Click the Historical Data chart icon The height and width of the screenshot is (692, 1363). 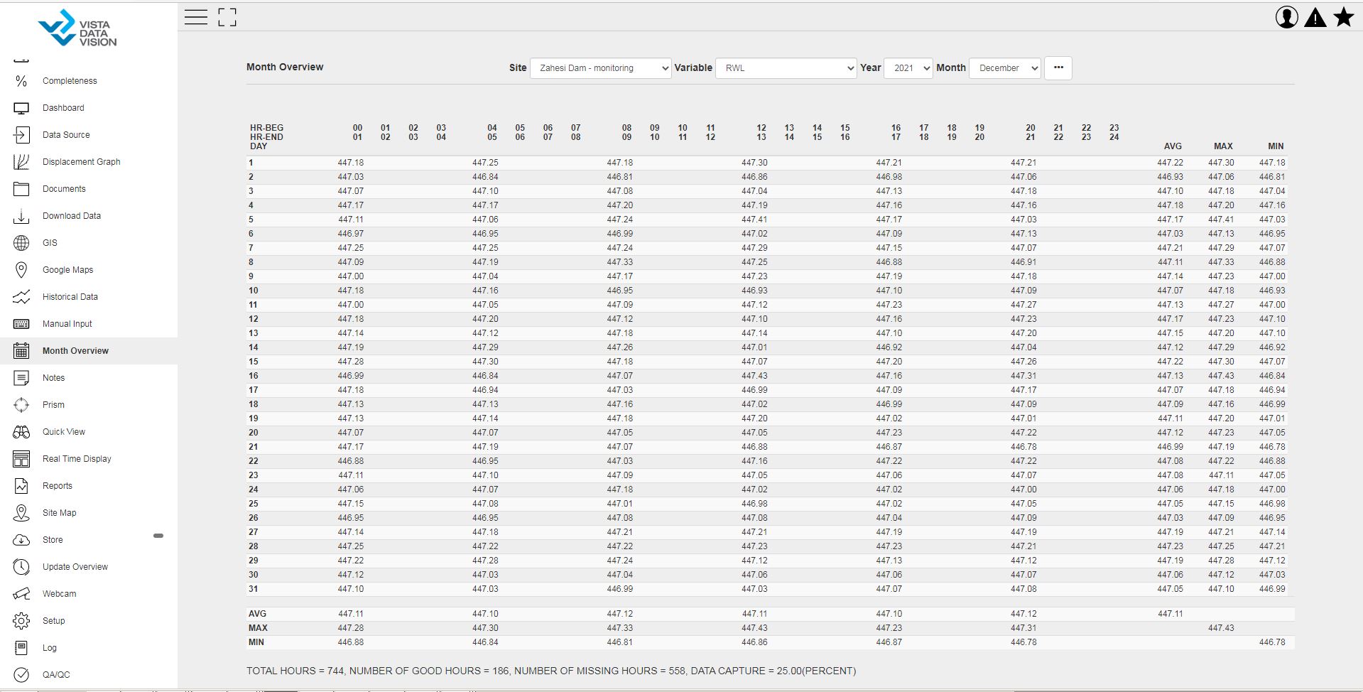(x=21, y=297)
